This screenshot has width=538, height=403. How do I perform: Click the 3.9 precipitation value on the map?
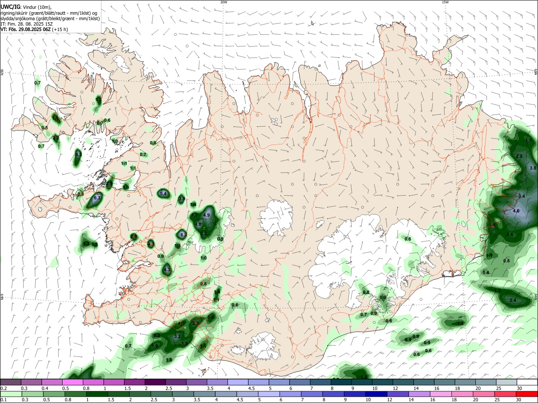(182, 199)
